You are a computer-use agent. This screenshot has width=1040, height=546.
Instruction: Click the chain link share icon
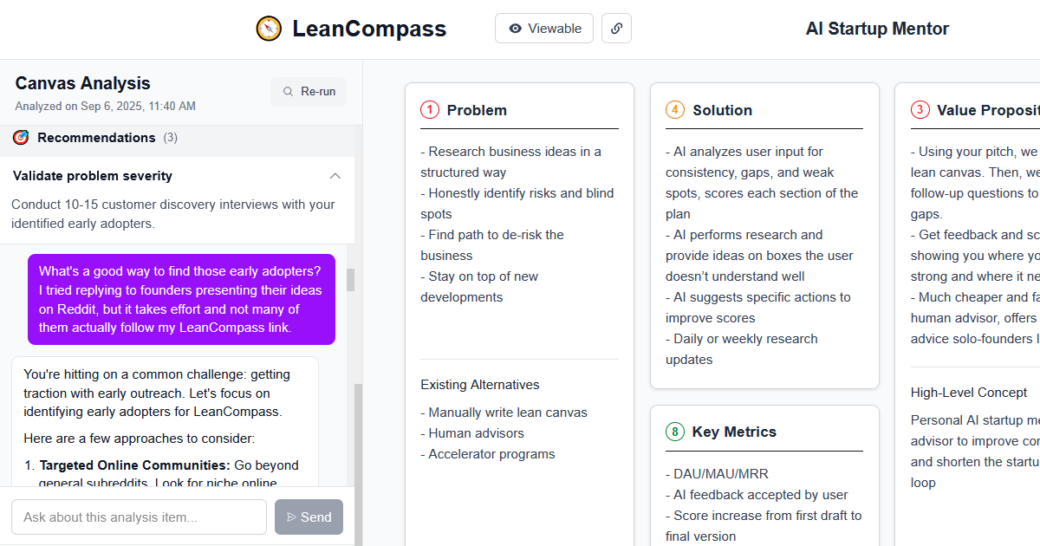click(x=616, y=28)
